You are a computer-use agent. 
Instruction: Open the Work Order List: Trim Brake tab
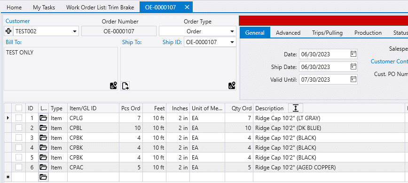pos(100,8)
